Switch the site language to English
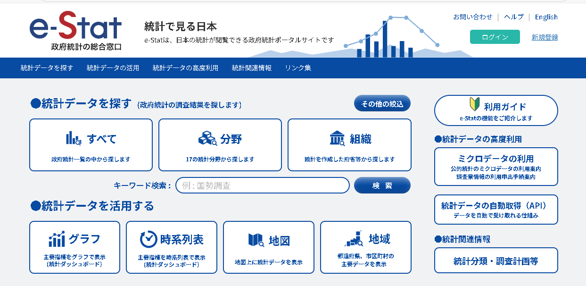586x286 pixels. tap(546, 17)
